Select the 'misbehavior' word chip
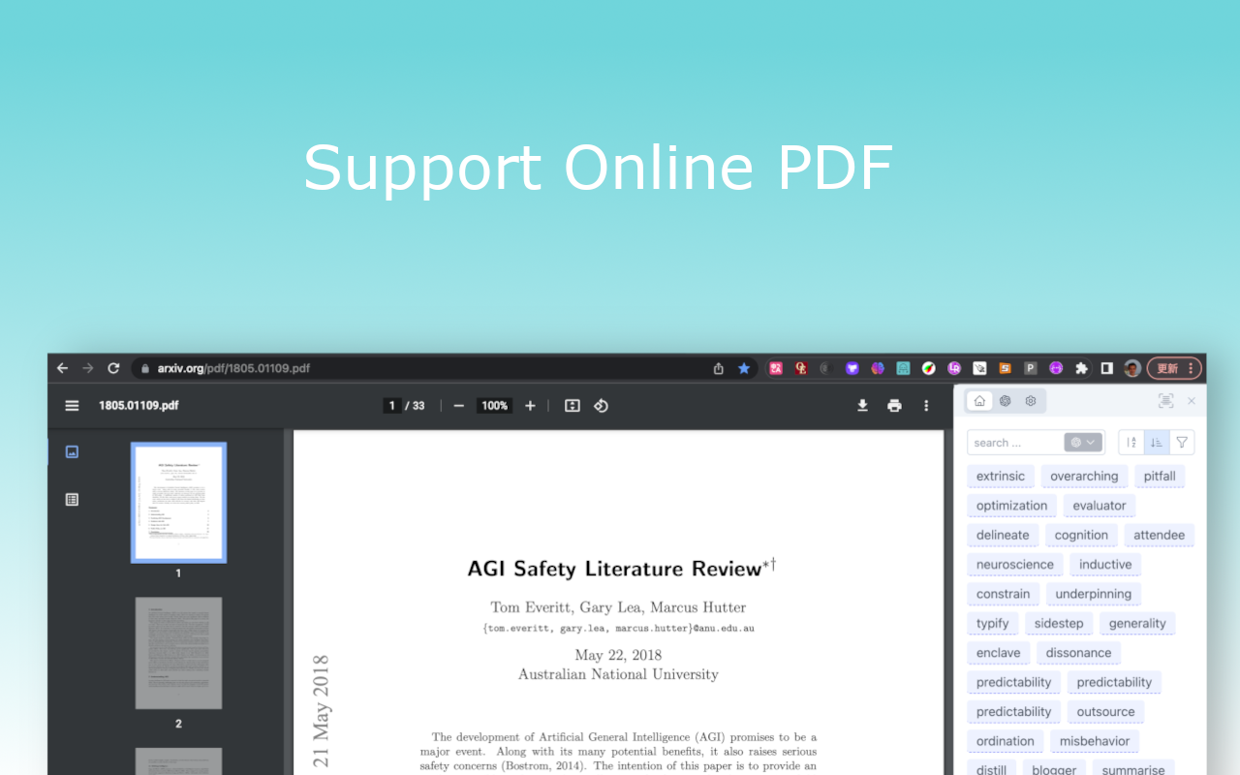 (x=1095, y=741)
